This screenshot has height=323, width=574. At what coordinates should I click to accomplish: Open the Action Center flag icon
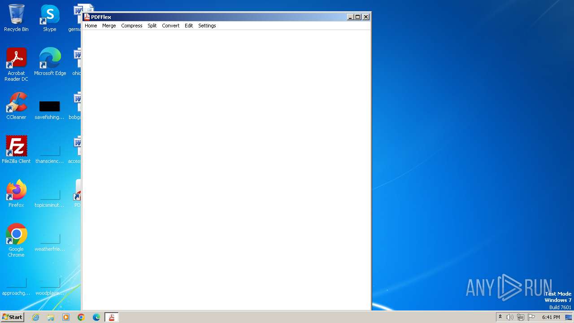[531, 317]
